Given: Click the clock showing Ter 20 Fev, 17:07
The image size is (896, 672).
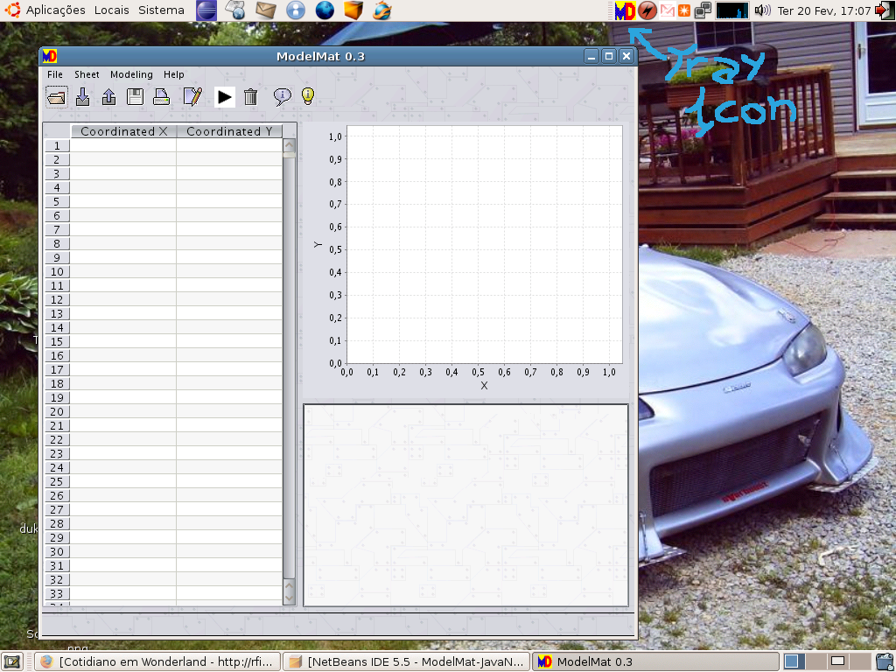Looking at the screenshot, I should pyautogui.click(x=824, y=10).
